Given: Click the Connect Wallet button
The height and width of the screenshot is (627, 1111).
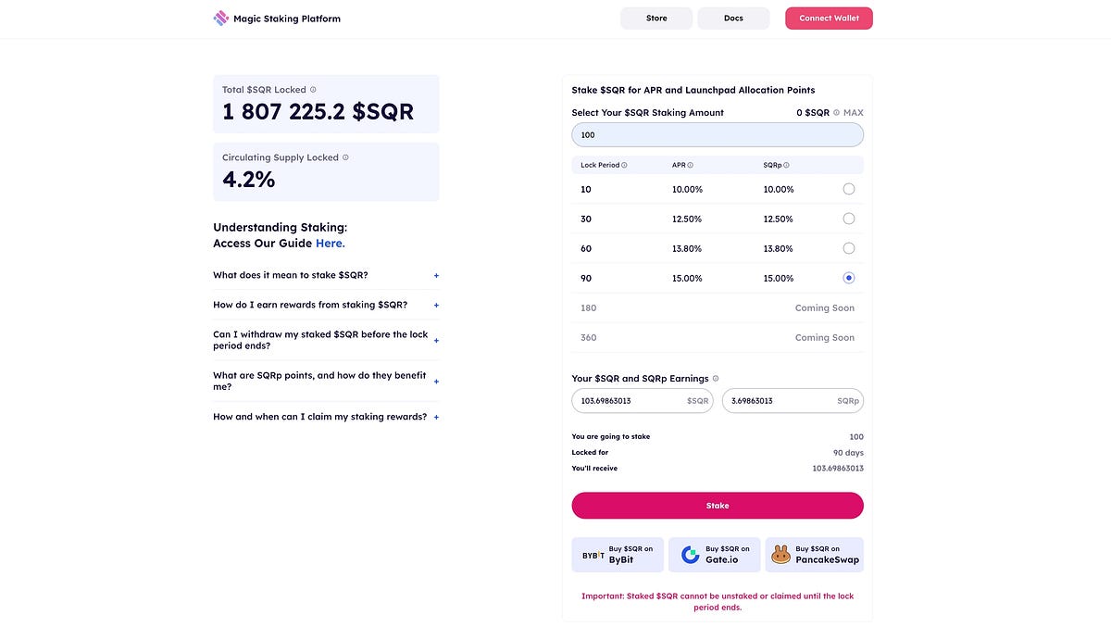Looking at the screenshot, I should point(829,19).
